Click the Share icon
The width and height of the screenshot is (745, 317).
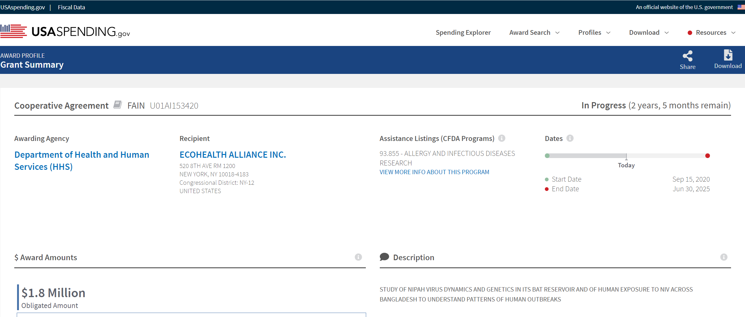[x=687, y=56]
